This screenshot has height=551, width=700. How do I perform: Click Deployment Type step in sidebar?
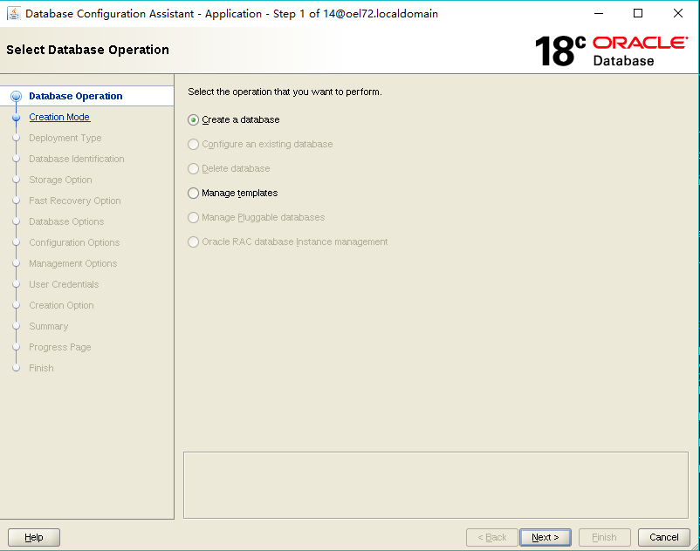click(x=65, y=138)
